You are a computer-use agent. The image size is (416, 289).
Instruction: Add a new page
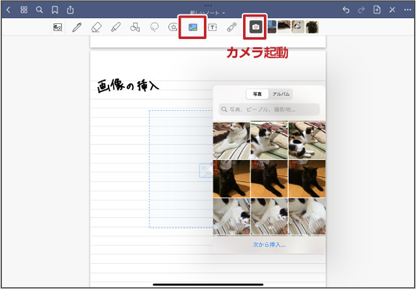coord(377,10)
